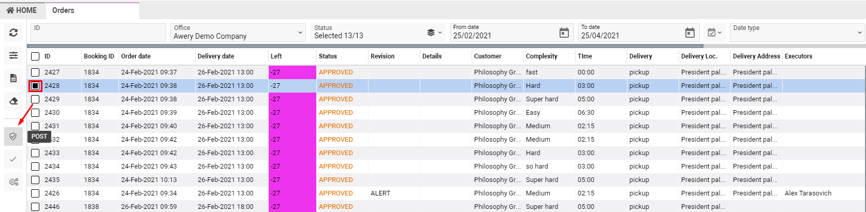Click the document report icon in sidebar
This screenshot has height=212, width=866.
[13, 78]
